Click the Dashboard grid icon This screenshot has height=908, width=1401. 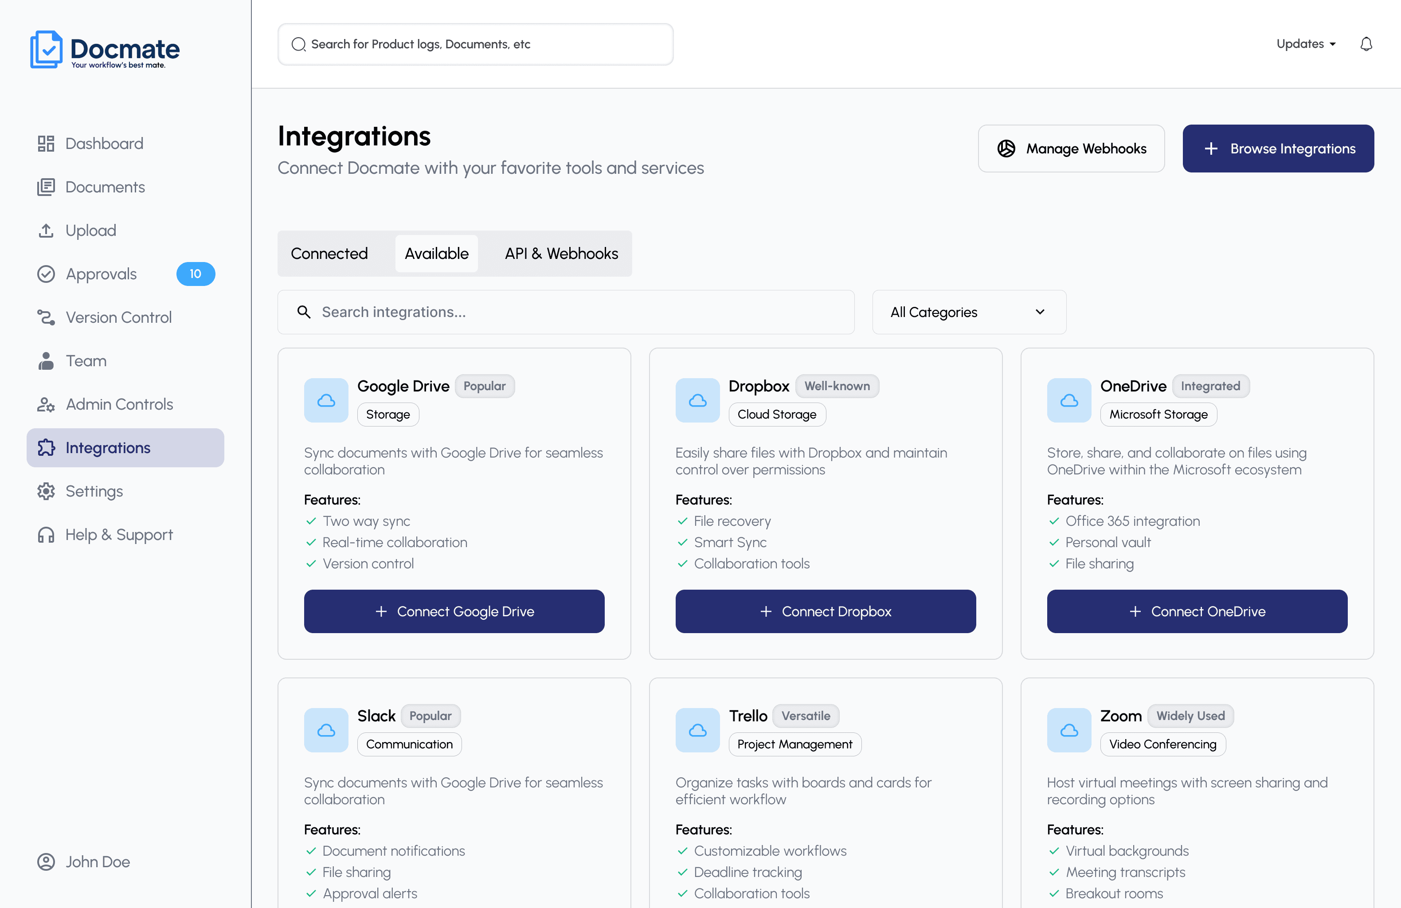coord(46,143)
